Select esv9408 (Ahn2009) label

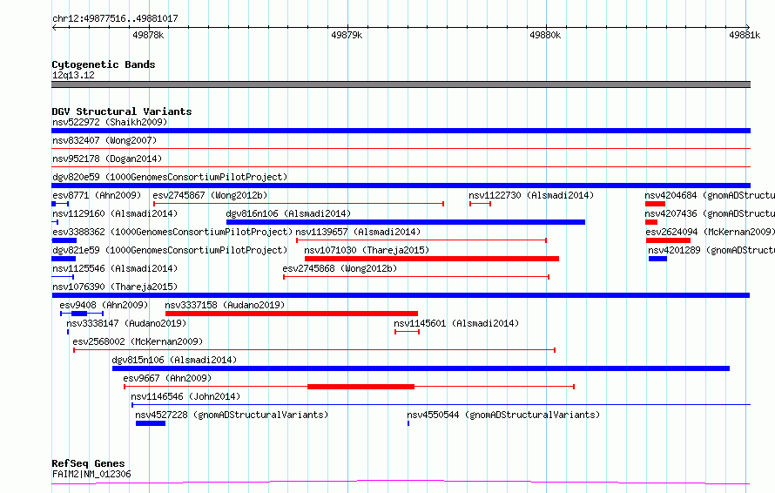coord(104,305)
